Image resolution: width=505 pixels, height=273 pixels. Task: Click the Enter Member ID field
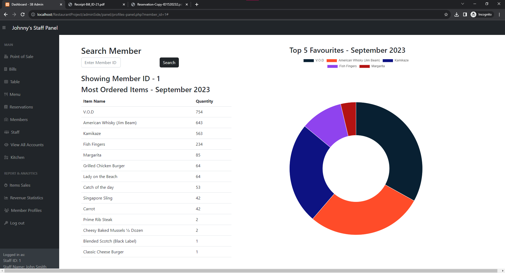click(101, 62)
